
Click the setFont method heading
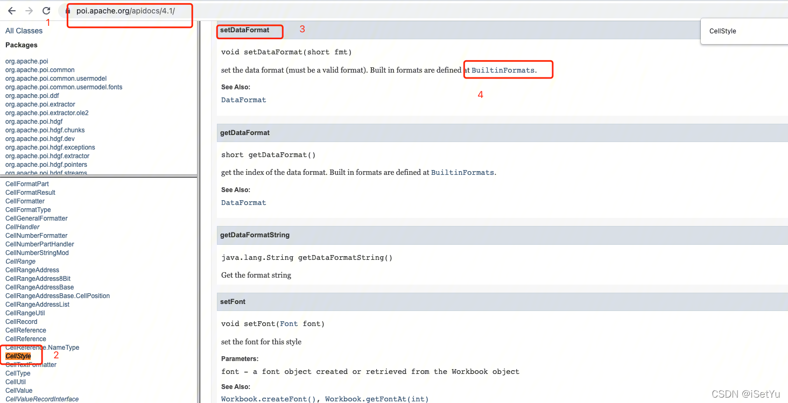[x=233, y=302]
